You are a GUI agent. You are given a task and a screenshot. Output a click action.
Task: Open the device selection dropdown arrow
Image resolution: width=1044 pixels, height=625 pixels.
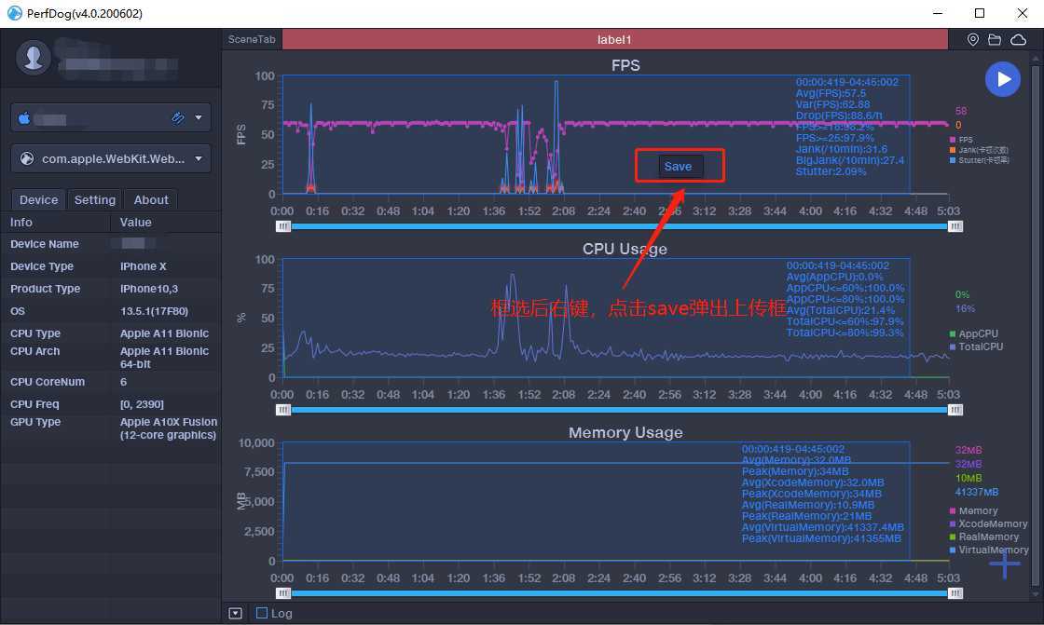click(x=199, y=117)
